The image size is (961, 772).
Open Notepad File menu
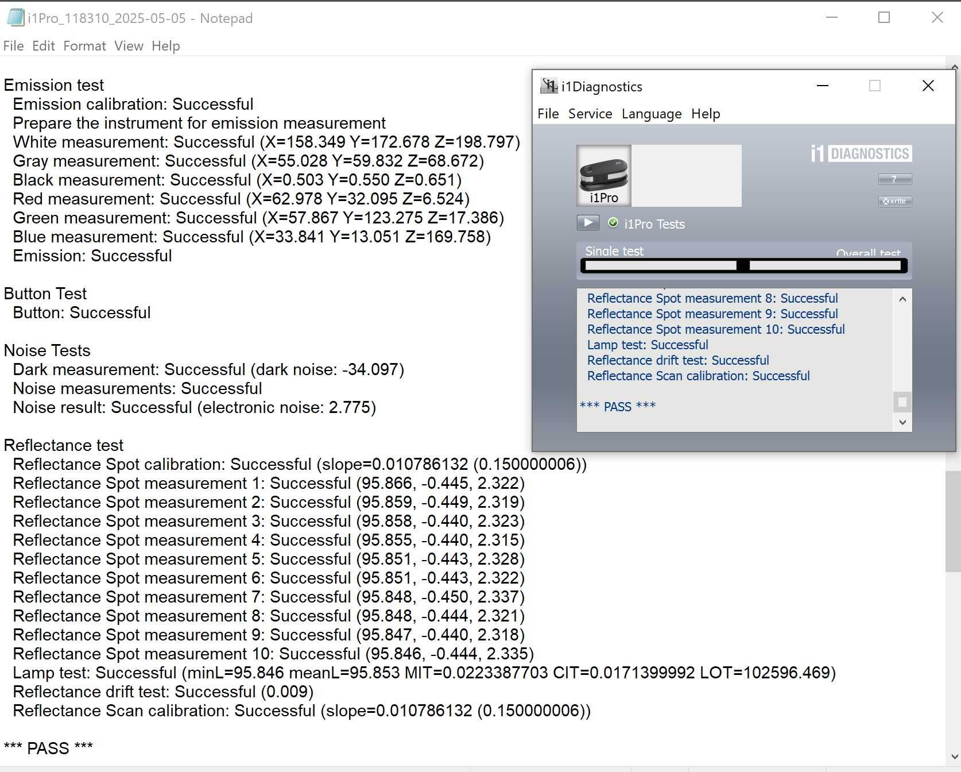tap(13, 46)
